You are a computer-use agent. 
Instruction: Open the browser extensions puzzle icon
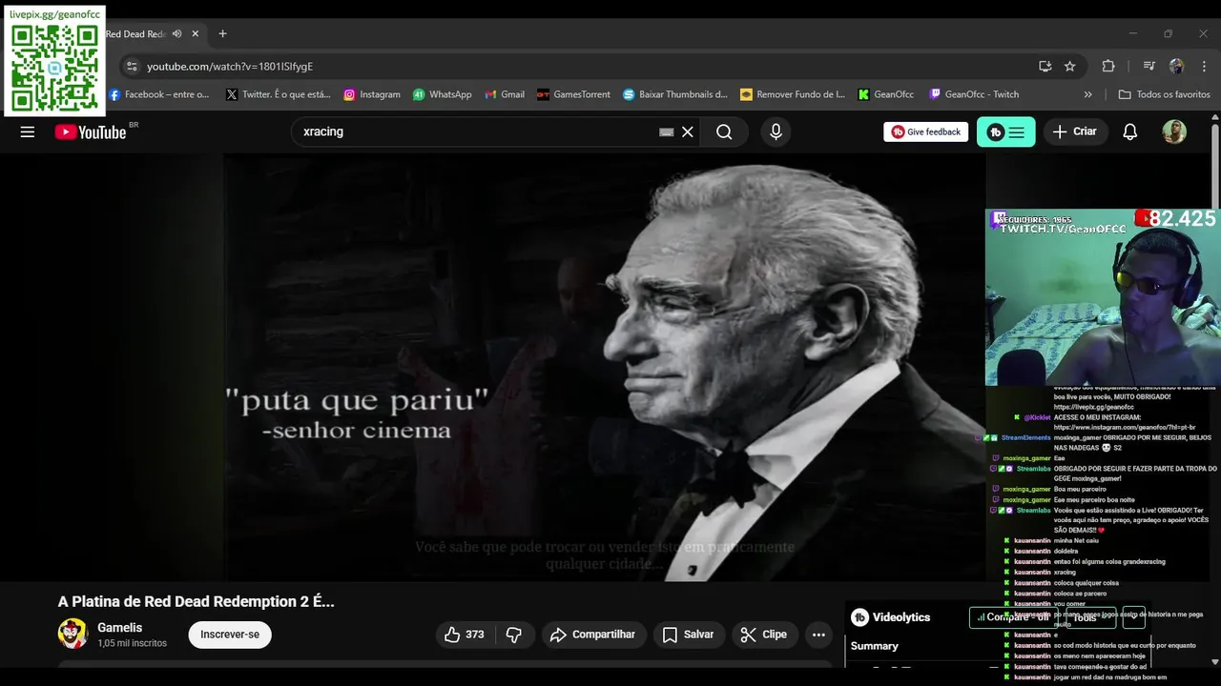(1108, 67)
